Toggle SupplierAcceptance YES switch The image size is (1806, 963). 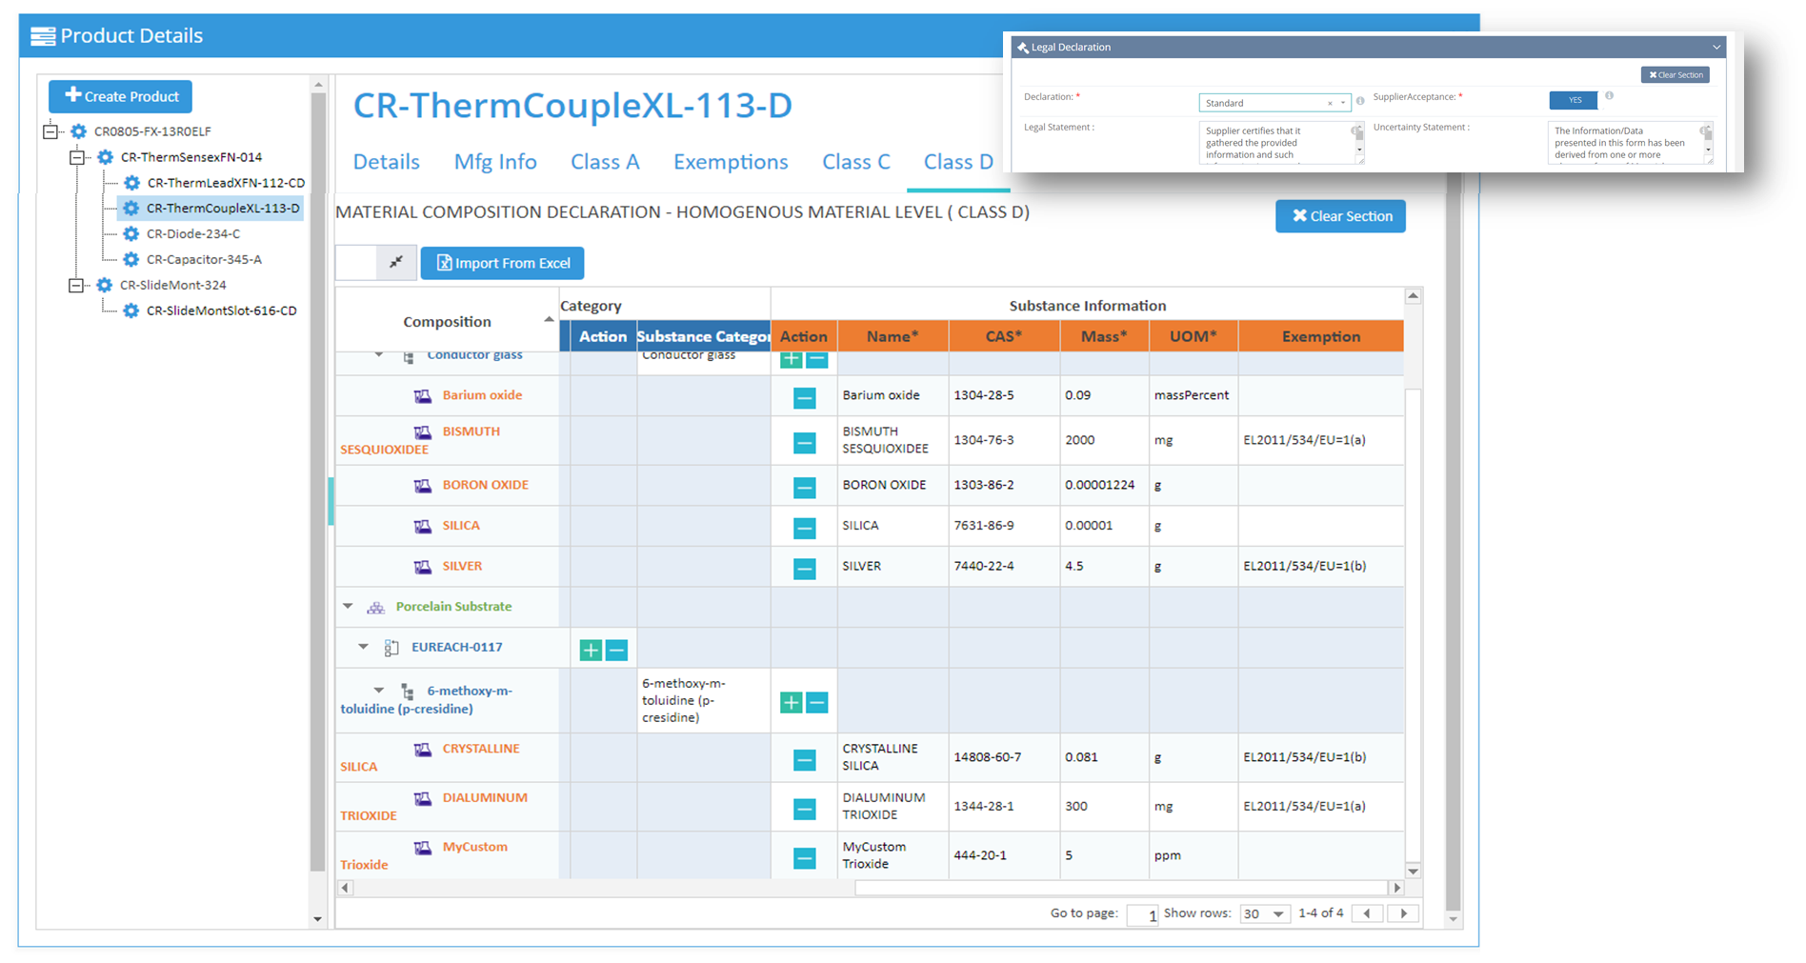1574,100
